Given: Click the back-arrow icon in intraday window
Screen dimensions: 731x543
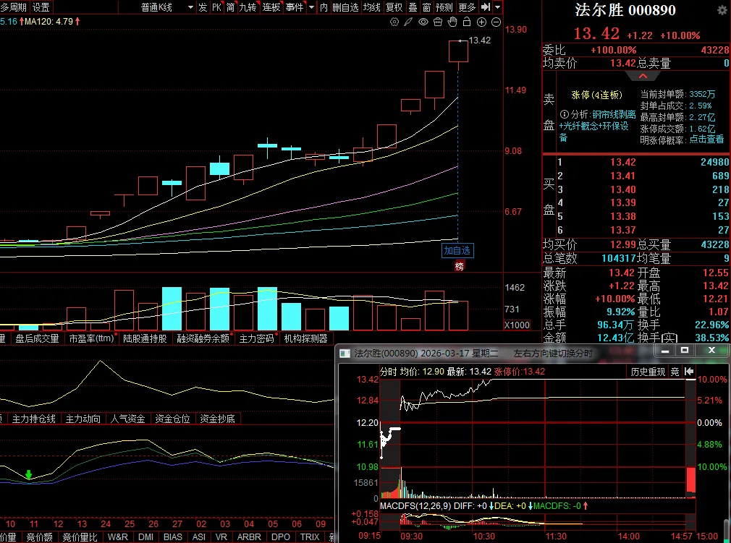Looking at the screenshot, I should click(x=689, y=372).
